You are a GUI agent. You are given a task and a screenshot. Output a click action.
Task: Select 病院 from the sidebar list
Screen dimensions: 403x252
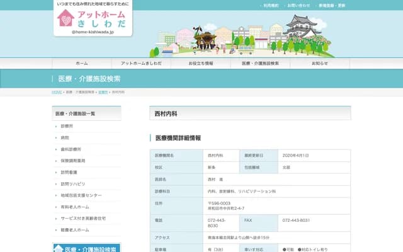click(65, 137)
